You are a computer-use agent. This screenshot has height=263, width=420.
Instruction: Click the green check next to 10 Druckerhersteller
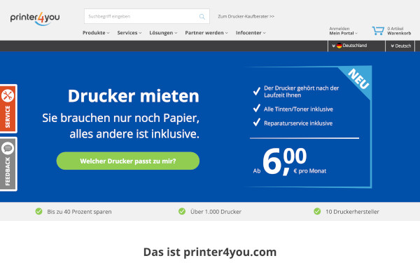point(317,212)
